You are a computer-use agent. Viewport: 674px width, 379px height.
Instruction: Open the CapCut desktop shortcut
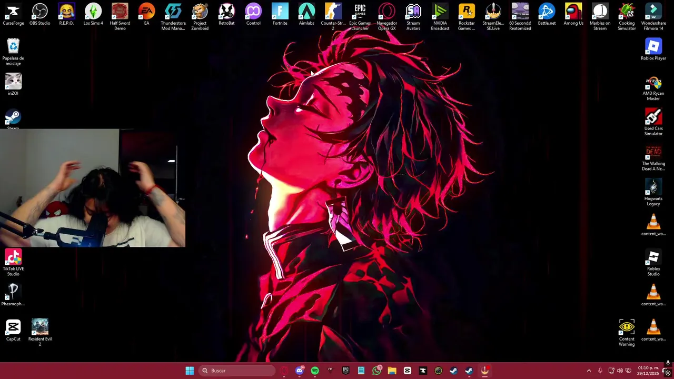pyautogui.click(x=13, y=331)
